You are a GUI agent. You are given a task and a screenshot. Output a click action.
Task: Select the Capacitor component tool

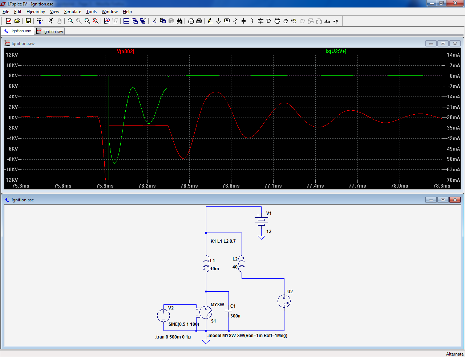[x=243, y=21]
